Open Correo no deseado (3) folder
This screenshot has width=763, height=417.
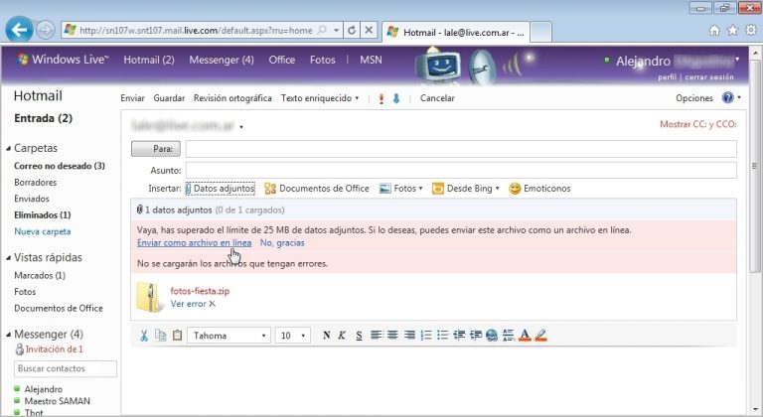tap(60, 166)
